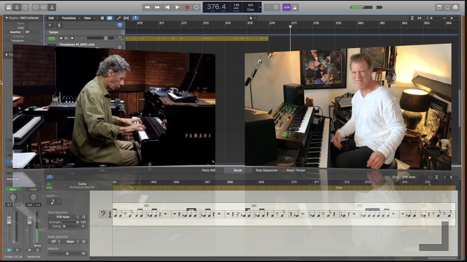This screenshot has width=467, height=262.
Task: Toggle Cycle mode button
Action: pyautogui.click(x=197, y=7)
